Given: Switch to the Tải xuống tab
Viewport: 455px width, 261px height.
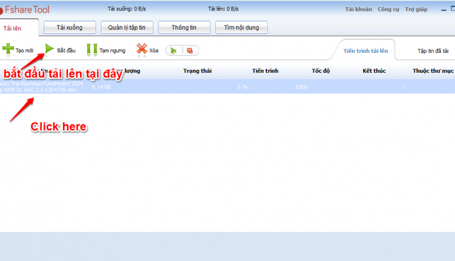Looking at the screenshot, I should point(70,27).
